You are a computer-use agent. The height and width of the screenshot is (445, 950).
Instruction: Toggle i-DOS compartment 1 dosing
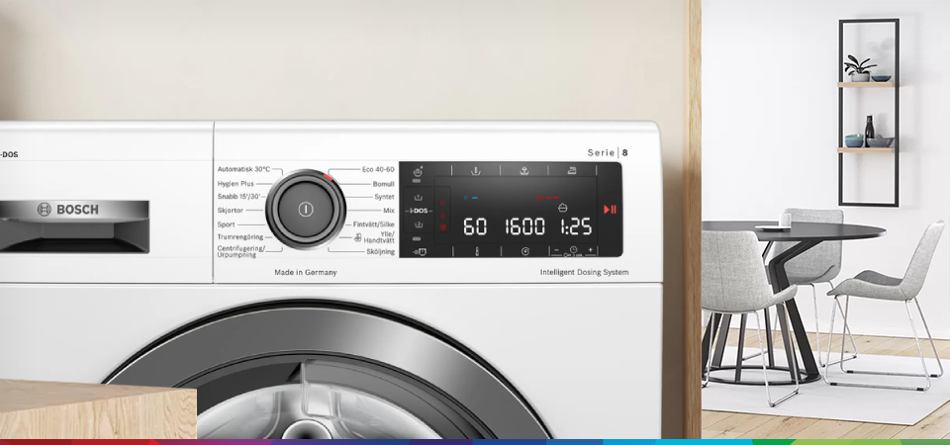(x=419, y=197)
